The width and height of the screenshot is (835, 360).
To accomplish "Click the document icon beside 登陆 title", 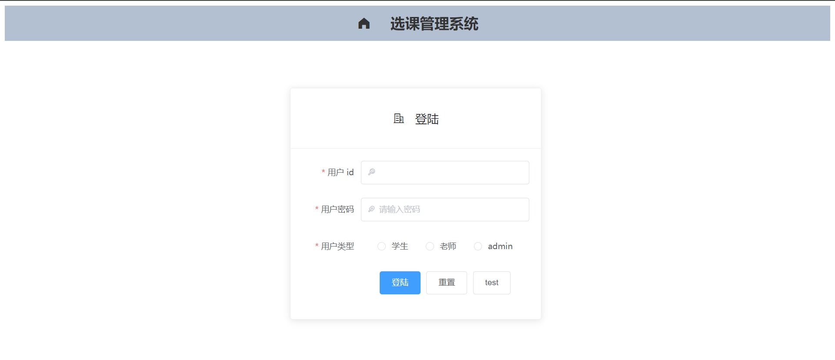I will point(399,118).
